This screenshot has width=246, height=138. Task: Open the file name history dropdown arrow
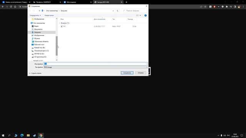[146, 64]
